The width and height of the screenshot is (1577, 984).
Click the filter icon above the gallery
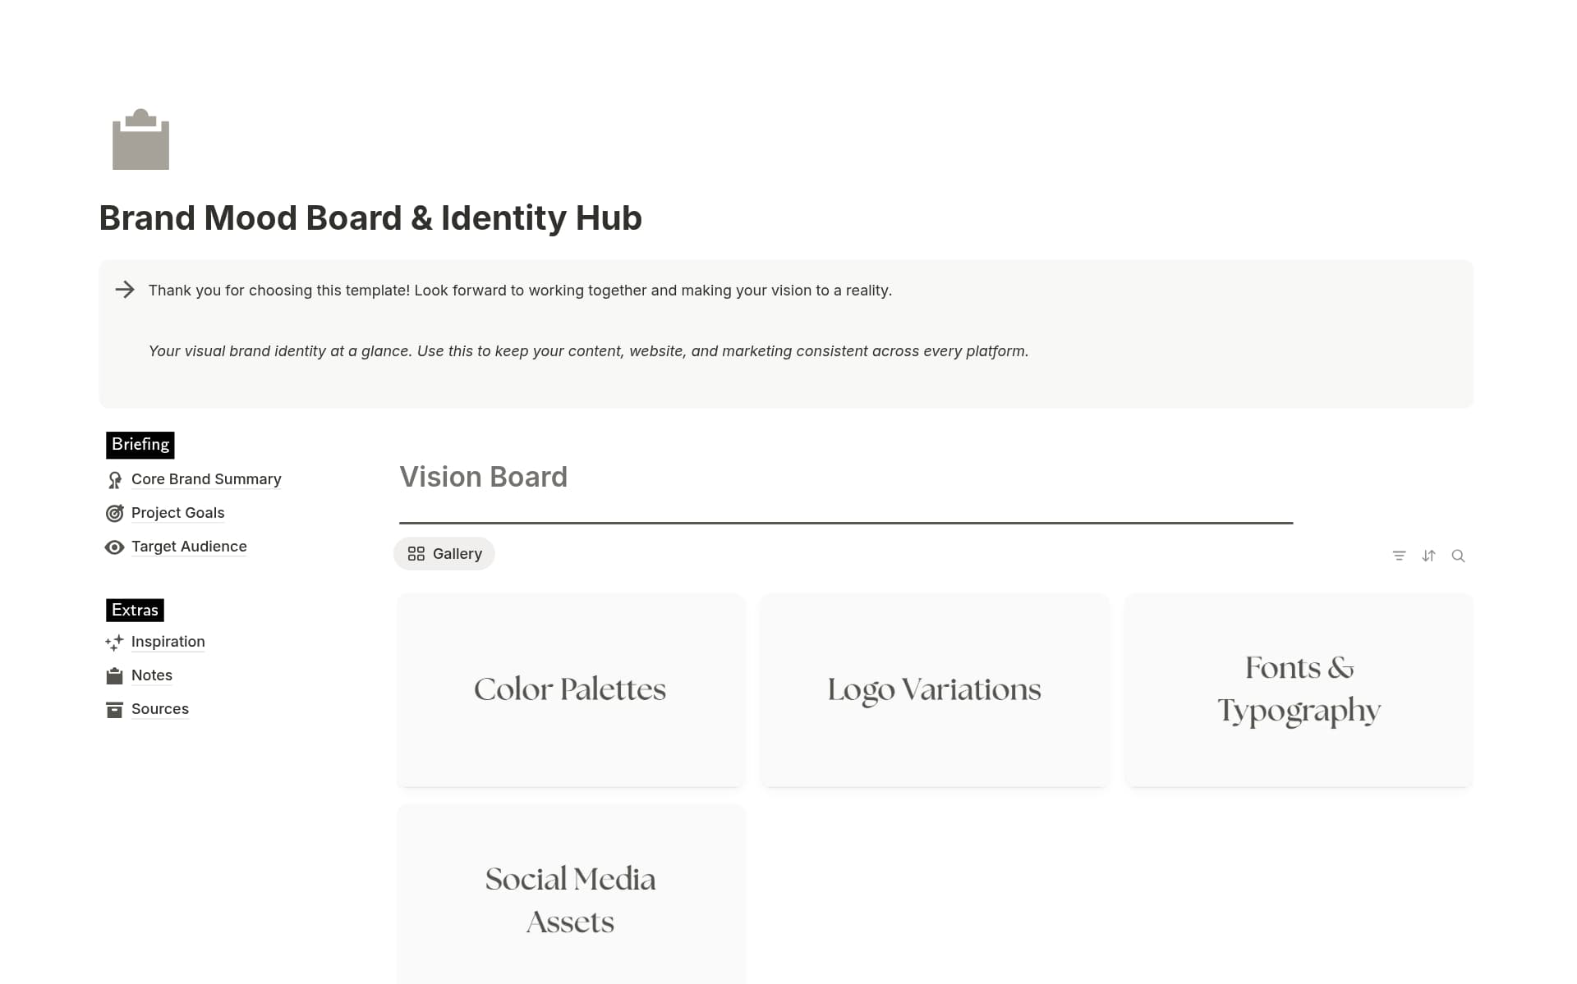(x=1399, y=555)
